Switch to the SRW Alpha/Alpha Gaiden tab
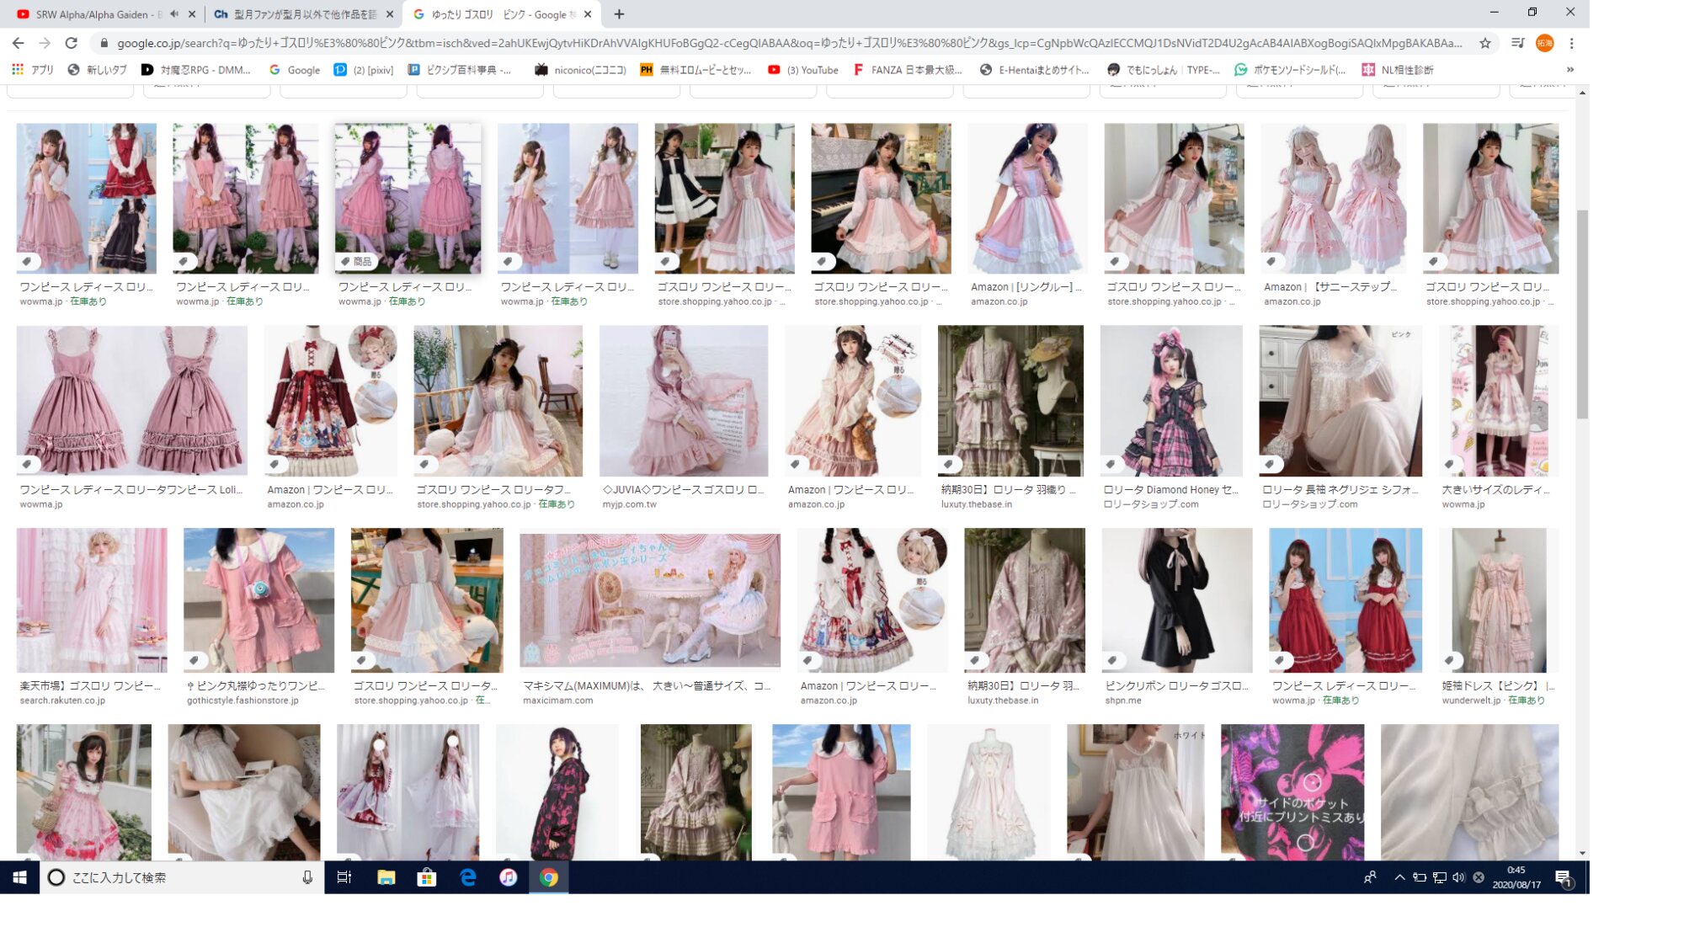The height and width of the screenshot is (927, 1684). tap(93, 14)
